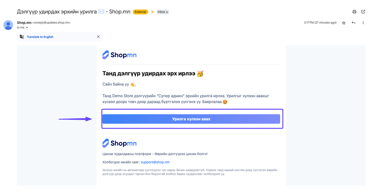Open the email in a new window
Image resolution: width=369 pixels, height=193 pixels.
[363, 12]
